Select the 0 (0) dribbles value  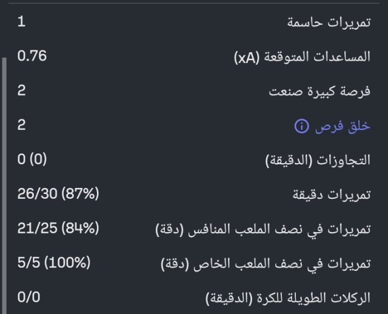32,159
